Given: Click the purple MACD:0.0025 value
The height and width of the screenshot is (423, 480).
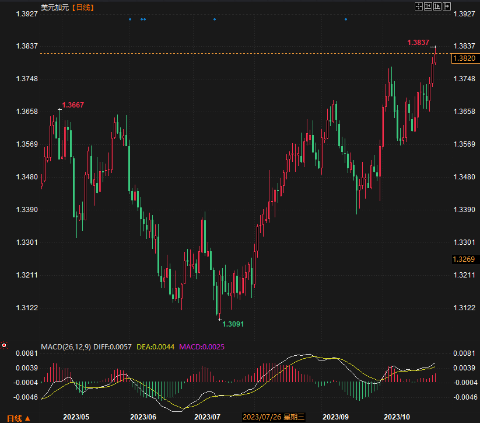Looking at the screenshot, I should pos(201,346).
